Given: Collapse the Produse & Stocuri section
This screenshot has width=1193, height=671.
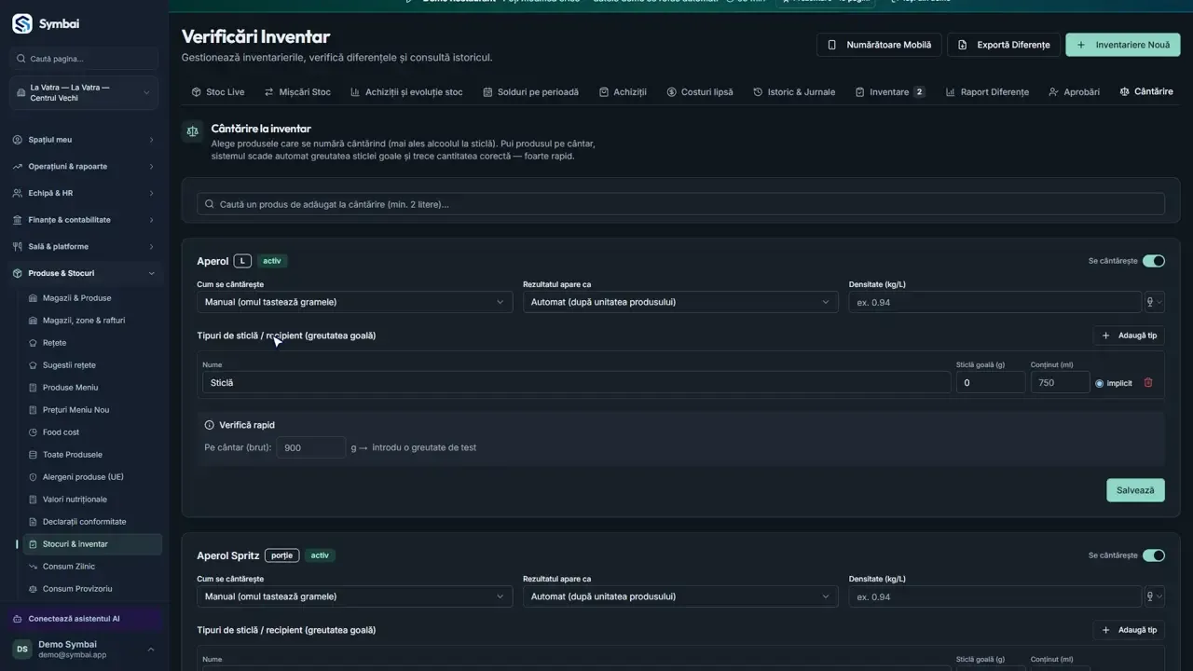Looking at the screenshot, I should [x=84, y=273].
